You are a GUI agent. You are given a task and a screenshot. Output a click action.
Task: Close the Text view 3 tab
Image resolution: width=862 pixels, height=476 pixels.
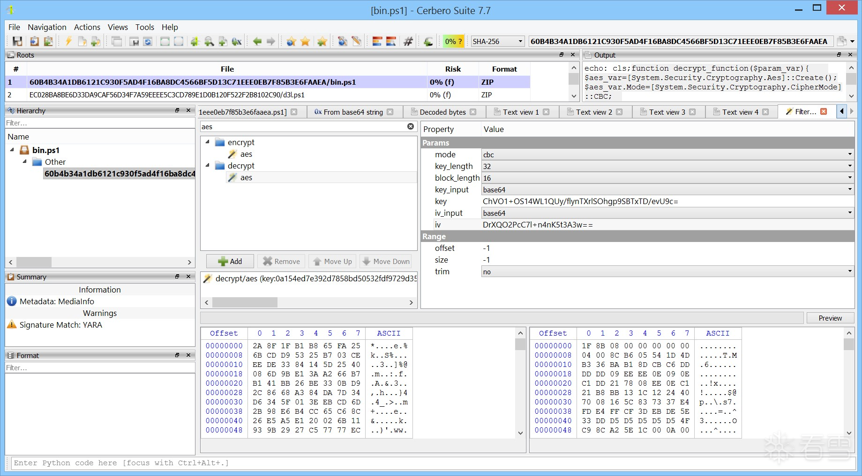click(692, 112)
